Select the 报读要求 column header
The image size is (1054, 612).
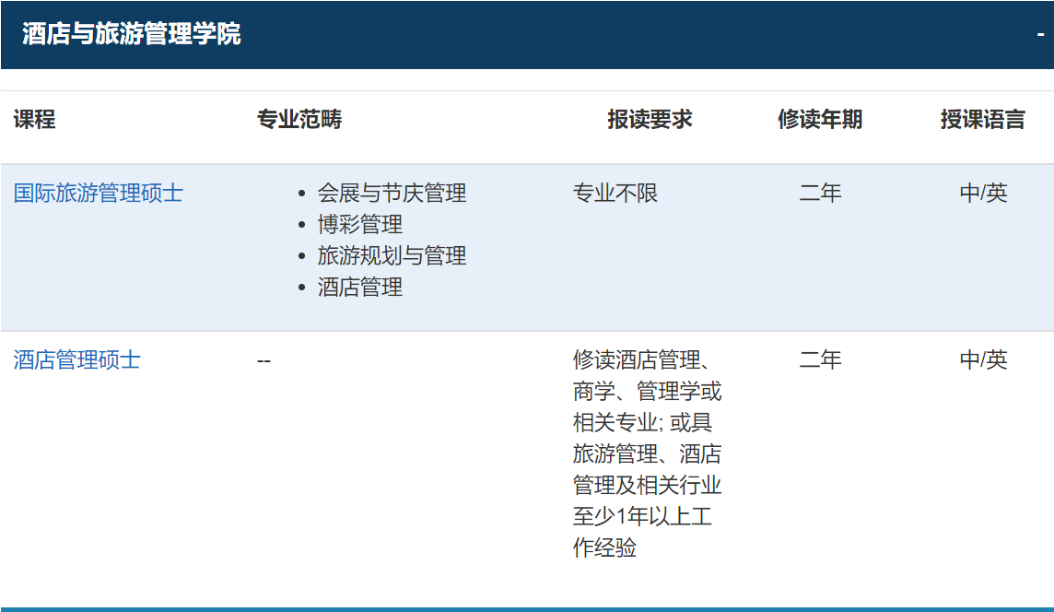[650, 120]
